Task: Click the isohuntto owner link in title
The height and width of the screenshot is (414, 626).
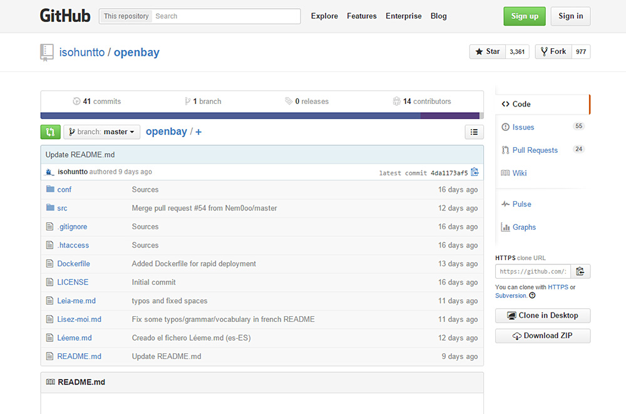Action: point(82,53)
